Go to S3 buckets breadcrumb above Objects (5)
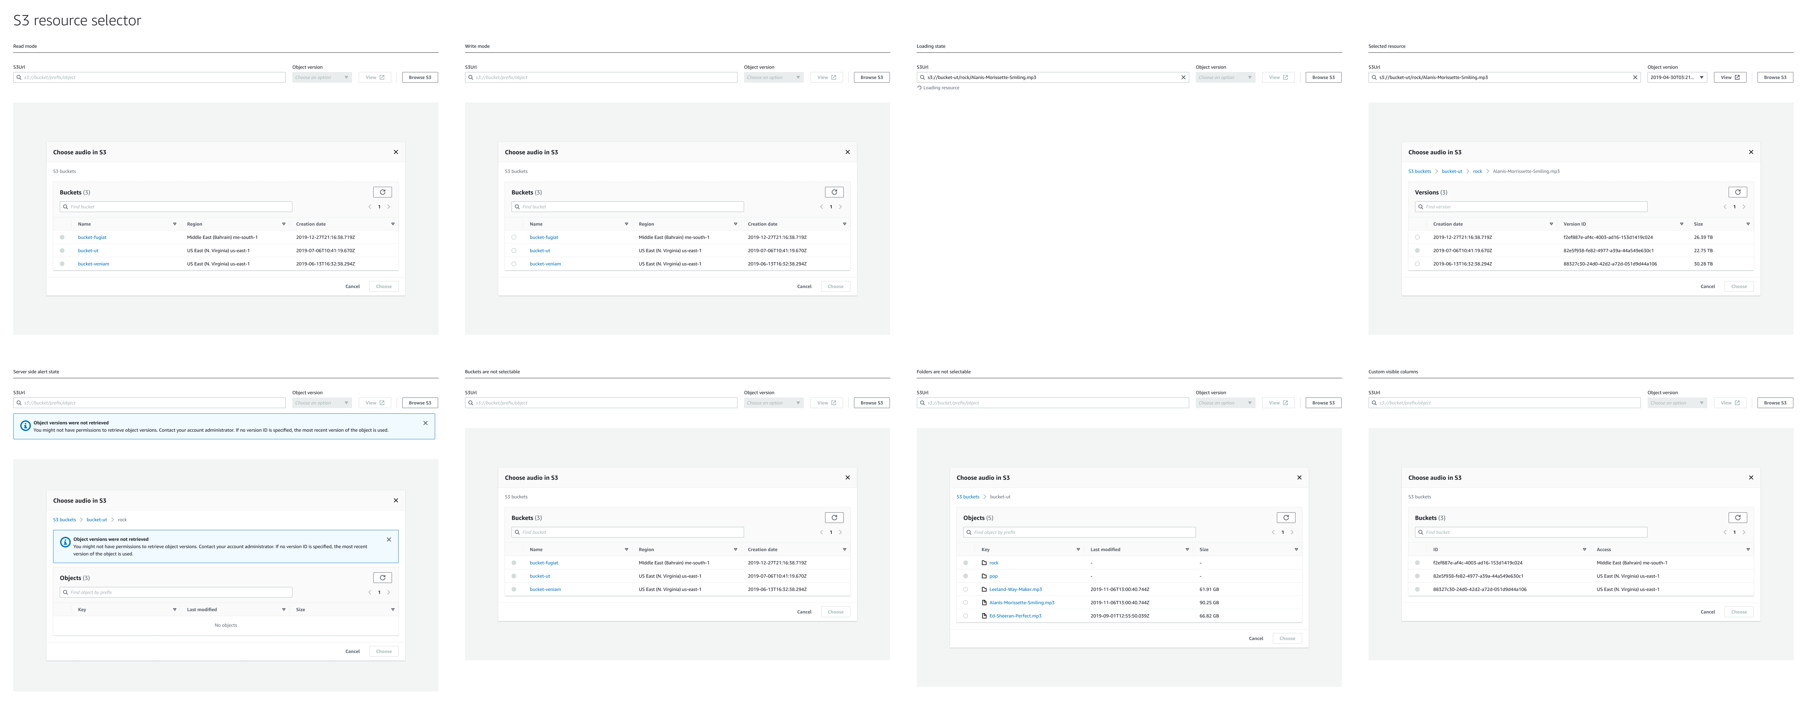1807x718 pixels. [967, 497]
